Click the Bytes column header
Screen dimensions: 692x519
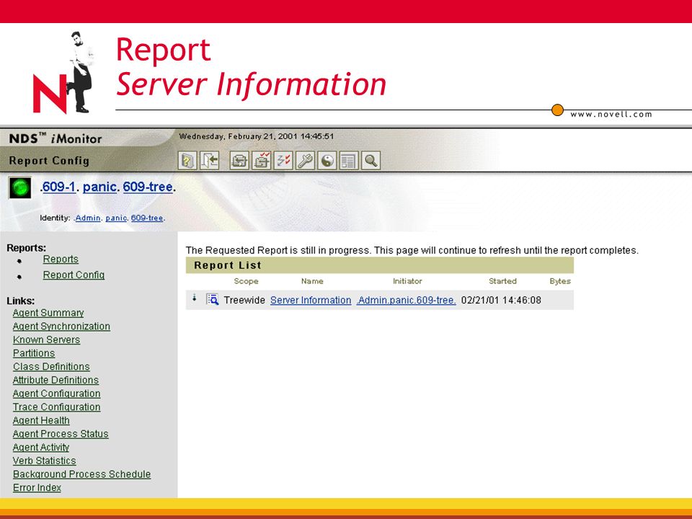click(x=560, y=281)
